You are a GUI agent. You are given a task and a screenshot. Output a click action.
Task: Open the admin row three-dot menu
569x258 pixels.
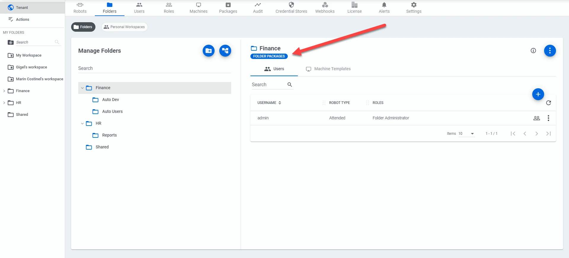pos(549,118)
